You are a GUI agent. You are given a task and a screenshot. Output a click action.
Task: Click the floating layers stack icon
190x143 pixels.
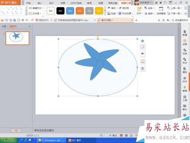(x=142, y=69)
